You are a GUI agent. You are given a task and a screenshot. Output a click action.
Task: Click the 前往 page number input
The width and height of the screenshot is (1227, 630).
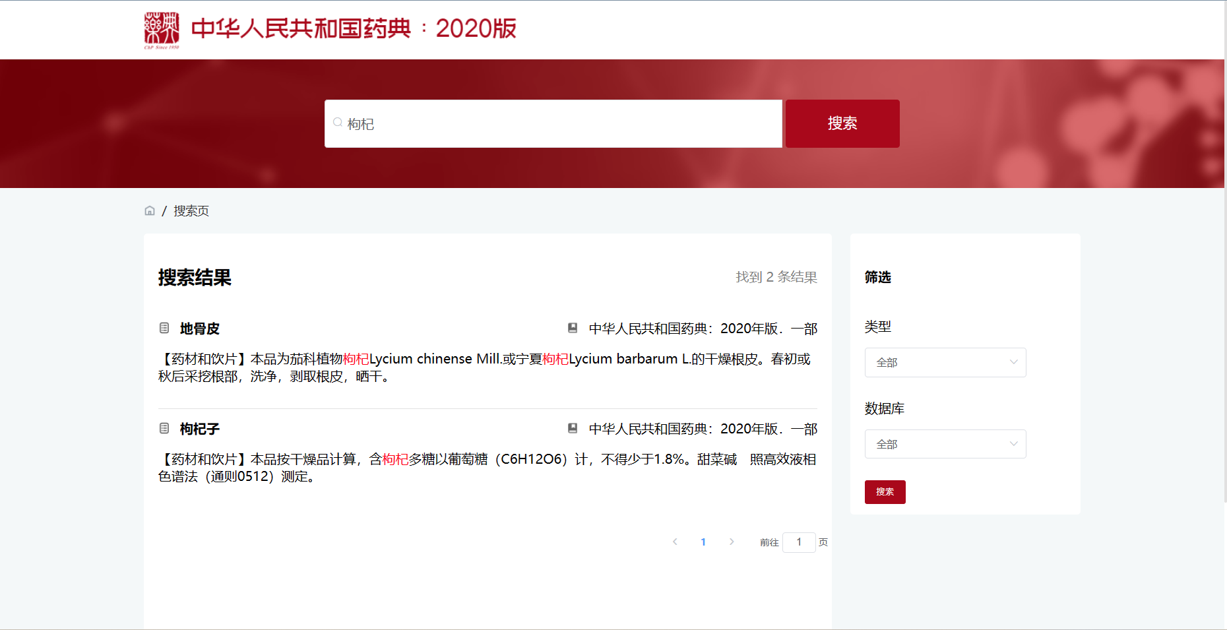799,542
